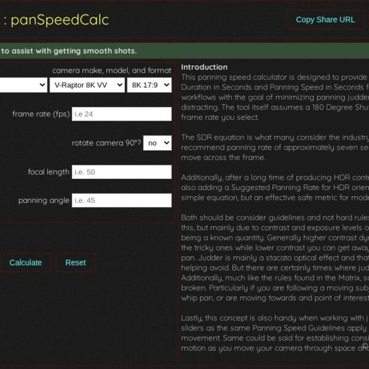Viewport: 369px width, 369px height.
Task: Focus the frame rate (fps) input field
Action: coord(122,114)
